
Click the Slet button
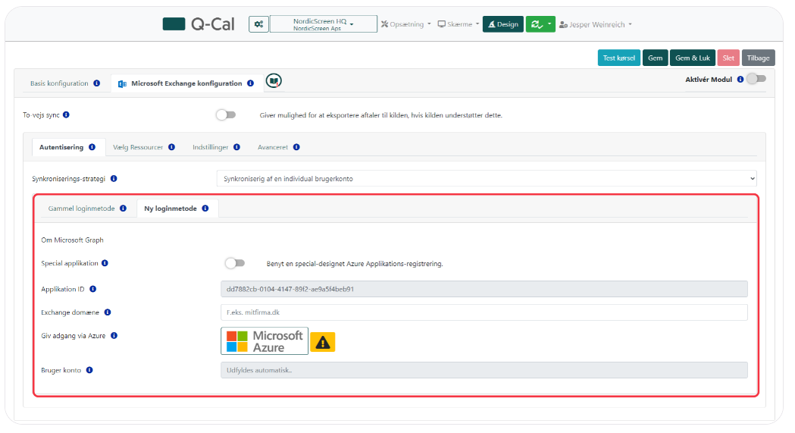pos(728,58)
